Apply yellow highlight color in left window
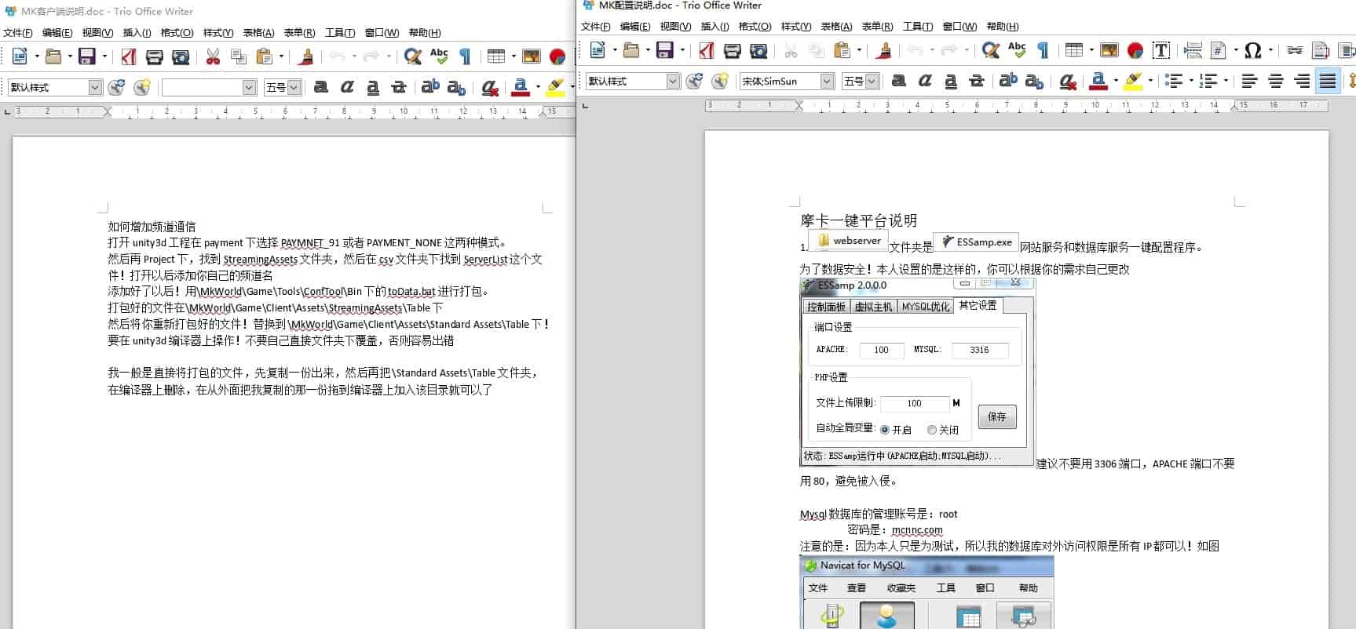Image resolution: width=1356 pixels, height=629 pixels. [x=554, y=86]
